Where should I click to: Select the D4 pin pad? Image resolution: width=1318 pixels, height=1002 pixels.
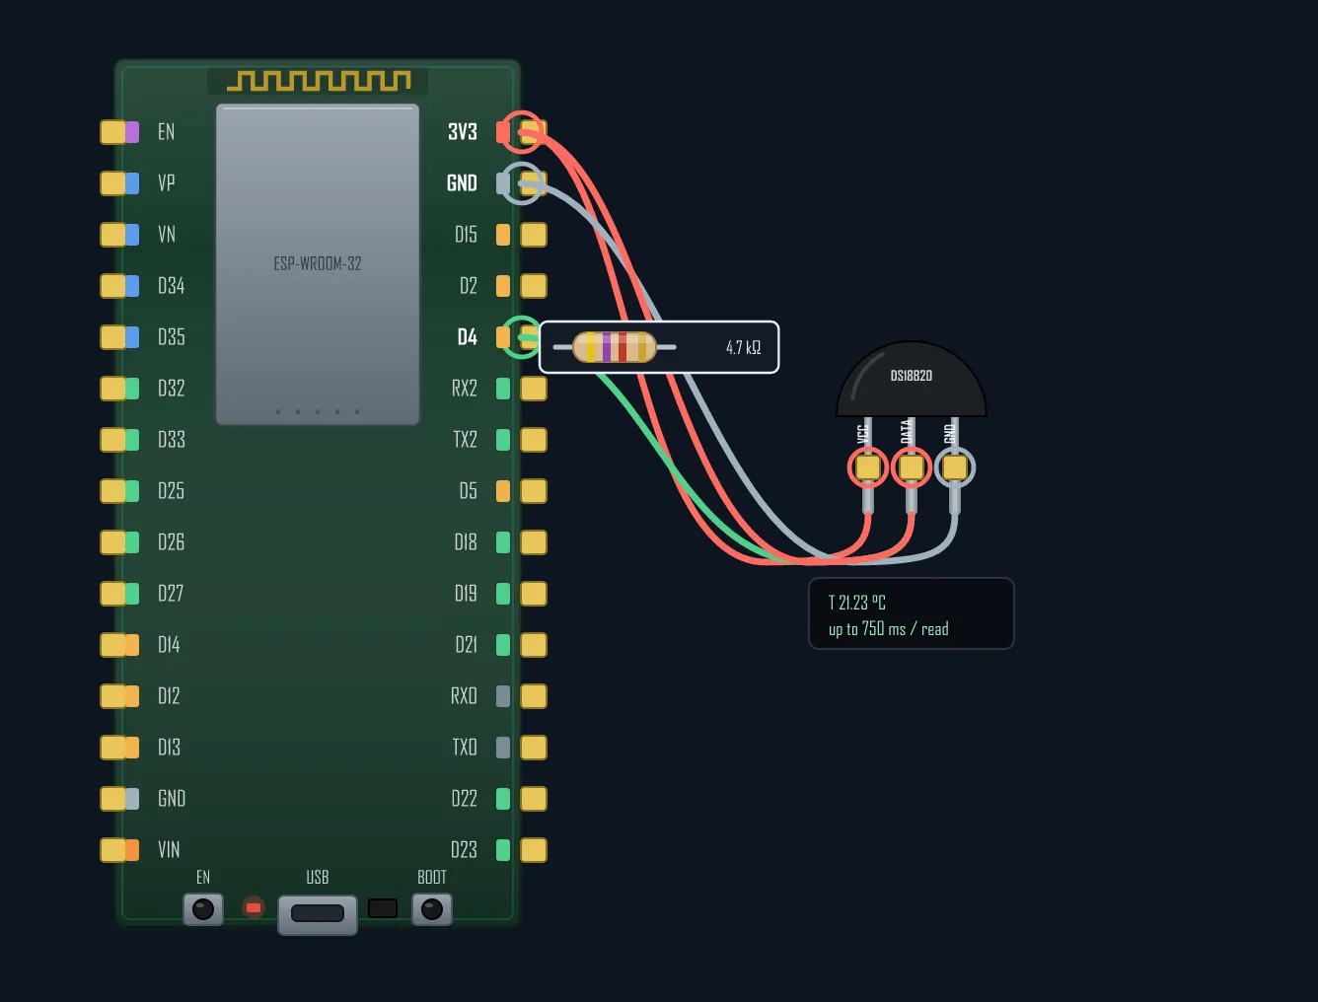point(530,337)
